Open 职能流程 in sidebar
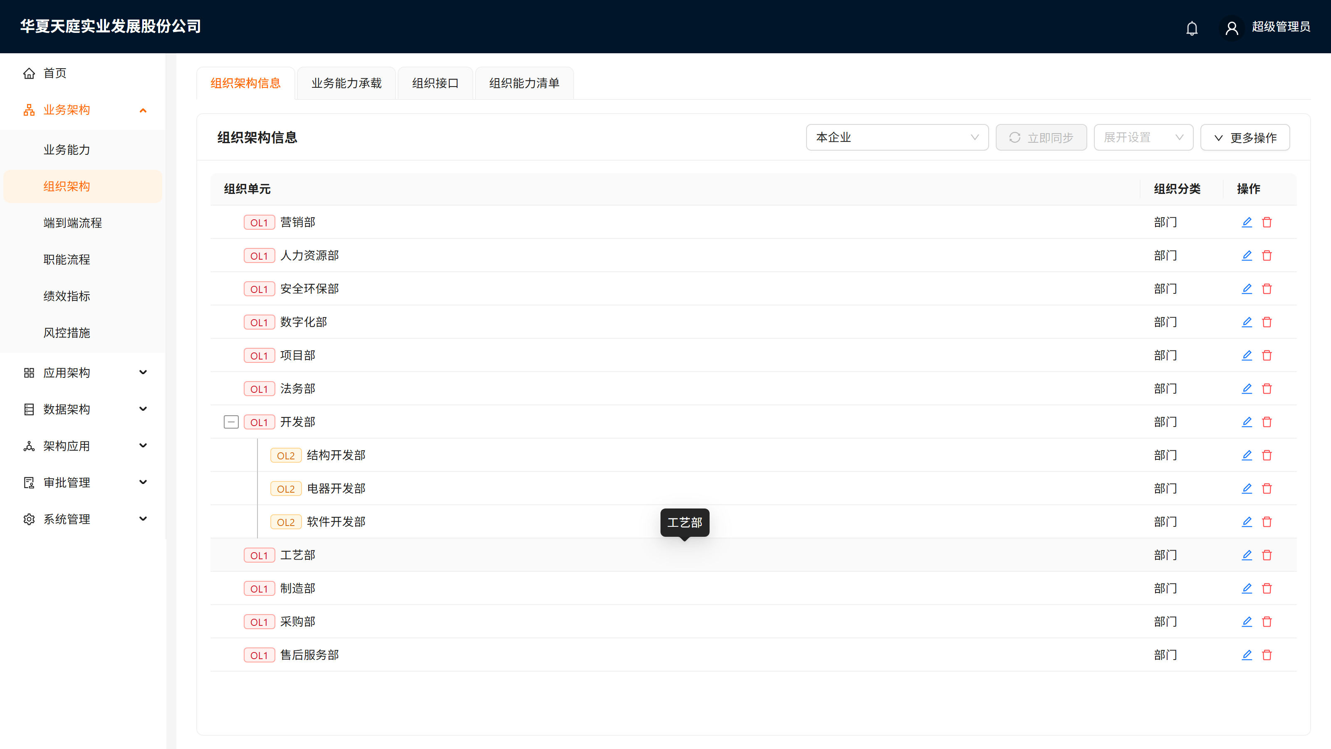Viewport: 1331px width, 749px height. tap(83, 260)
